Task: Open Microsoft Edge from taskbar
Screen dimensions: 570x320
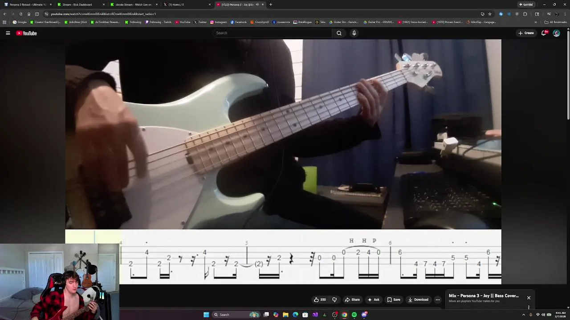Action: pos(295,315)
